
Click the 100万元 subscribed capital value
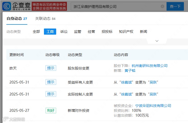pyautogui.click(x=142, y=115)
